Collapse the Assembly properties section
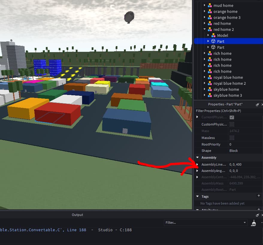 (197, 158)
